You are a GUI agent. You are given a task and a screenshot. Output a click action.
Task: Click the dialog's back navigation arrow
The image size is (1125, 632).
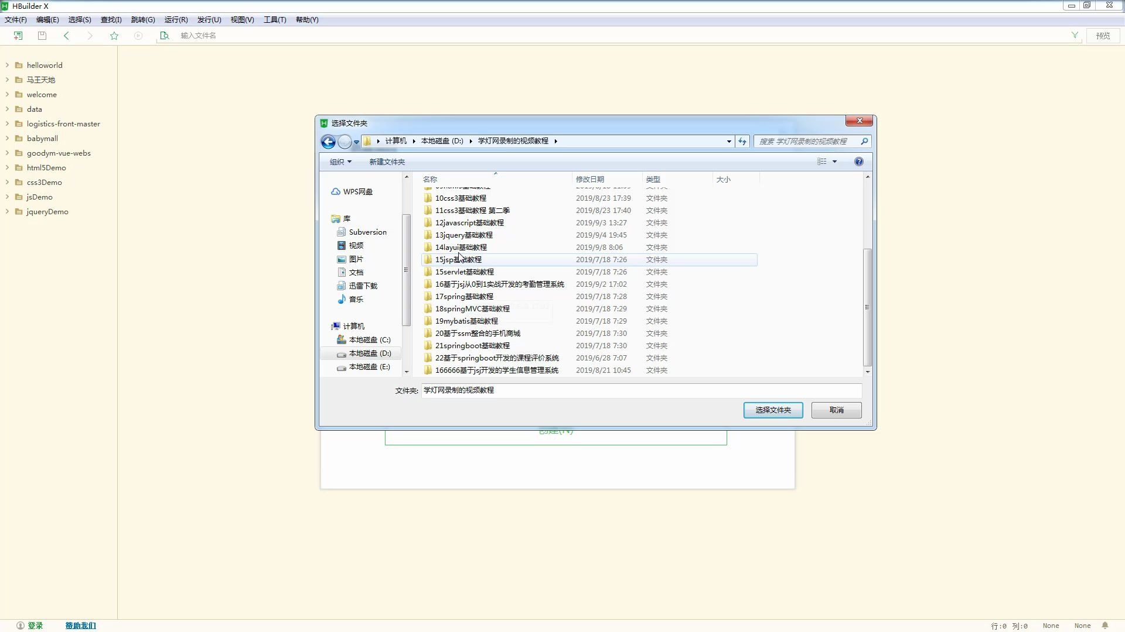point(328,142)
